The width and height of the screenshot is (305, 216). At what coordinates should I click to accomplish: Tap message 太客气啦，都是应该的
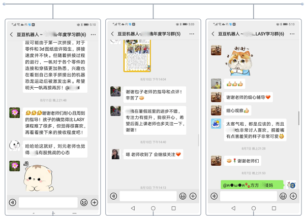(x=255, y=130)
